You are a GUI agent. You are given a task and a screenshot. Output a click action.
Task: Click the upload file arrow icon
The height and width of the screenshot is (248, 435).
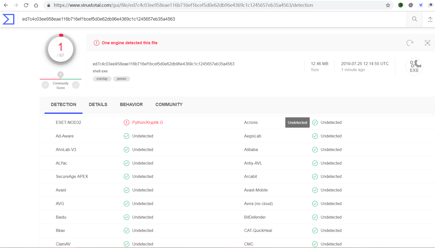coord(430,19)
